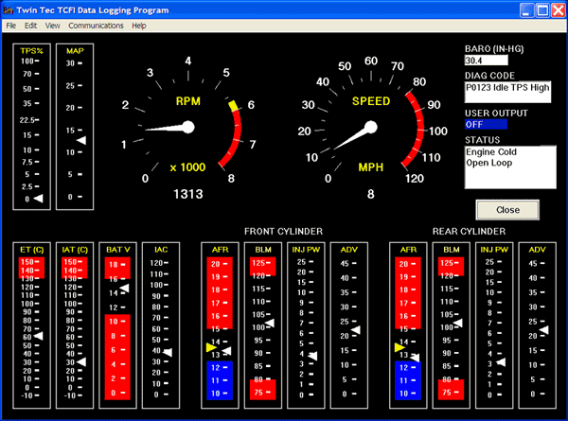Click the STATUS box showing Engine Cold
568x421 pixels.
[507, 167]
